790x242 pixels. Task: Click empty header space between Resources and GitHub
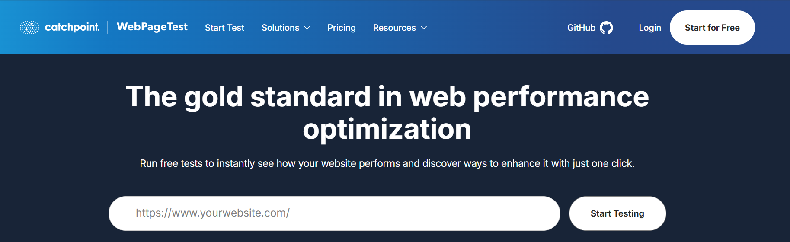[497, 28]
